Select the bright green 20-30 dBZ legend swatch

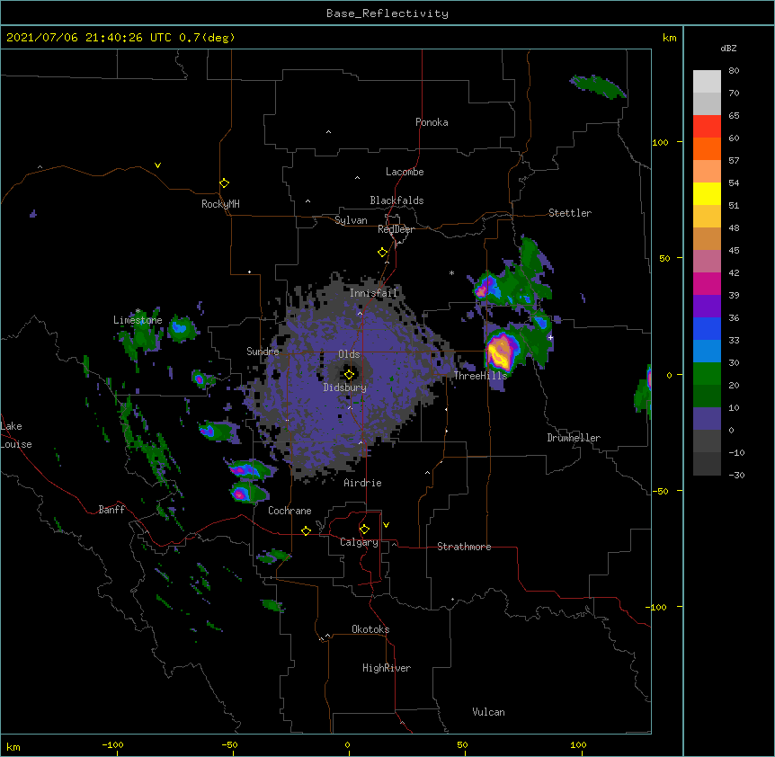click(707, 374)
